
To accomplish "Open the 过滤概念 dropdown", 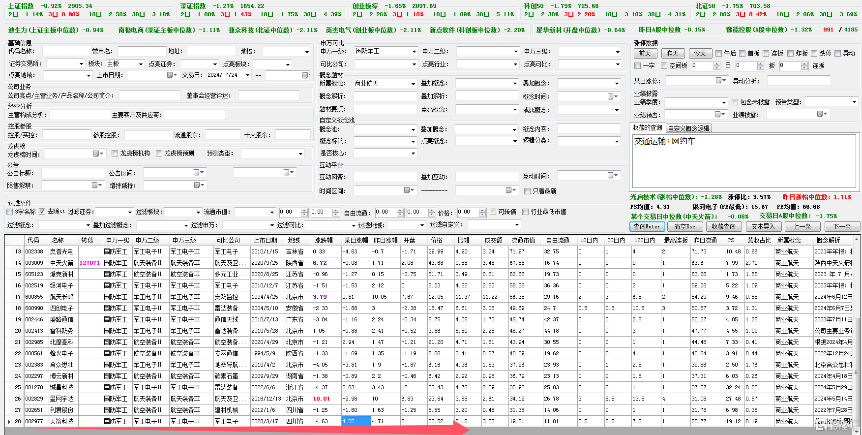I will pyautogui.click(x=89, y=225).
